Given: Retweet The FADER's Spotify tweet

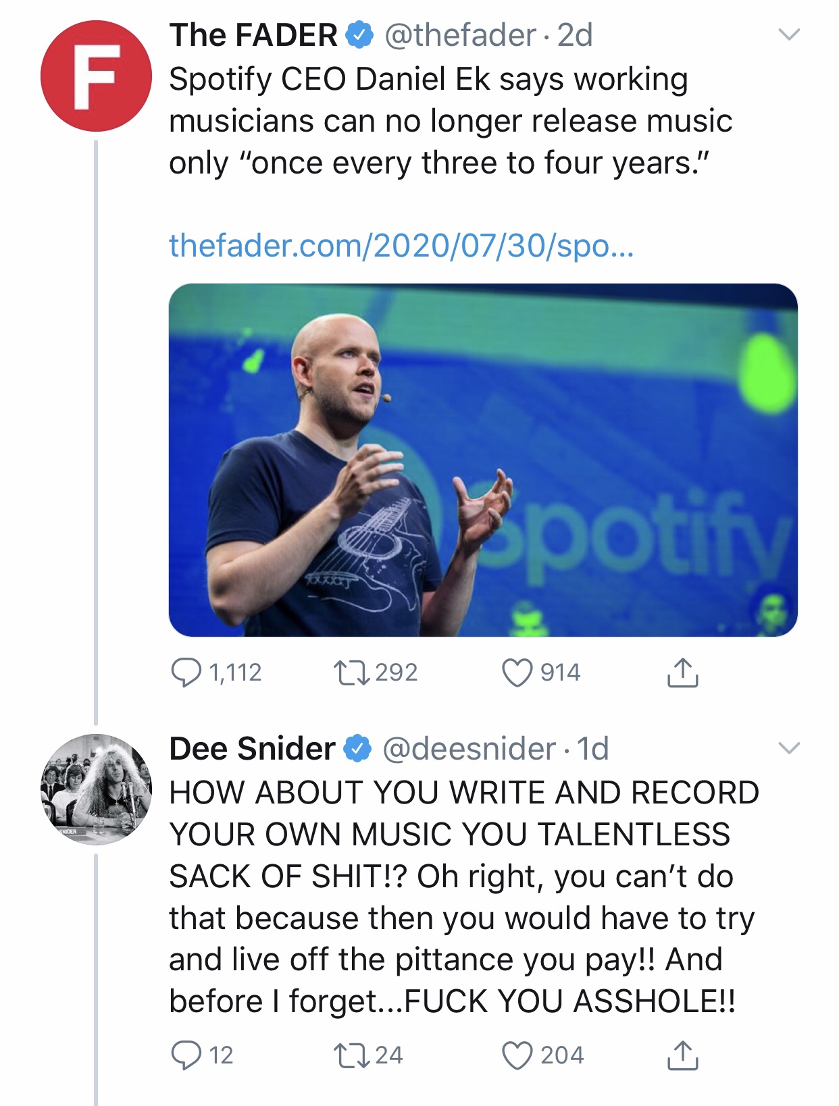Looking at the screenshot, I should (351, 673).
